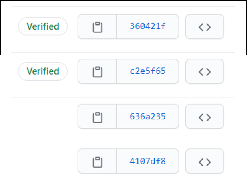Browse repository code at commit c2e5f65

coord(205,71)
